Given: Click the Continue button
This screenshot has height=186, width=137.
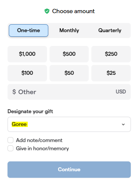Looking at the screenshot, I should 69,170.
